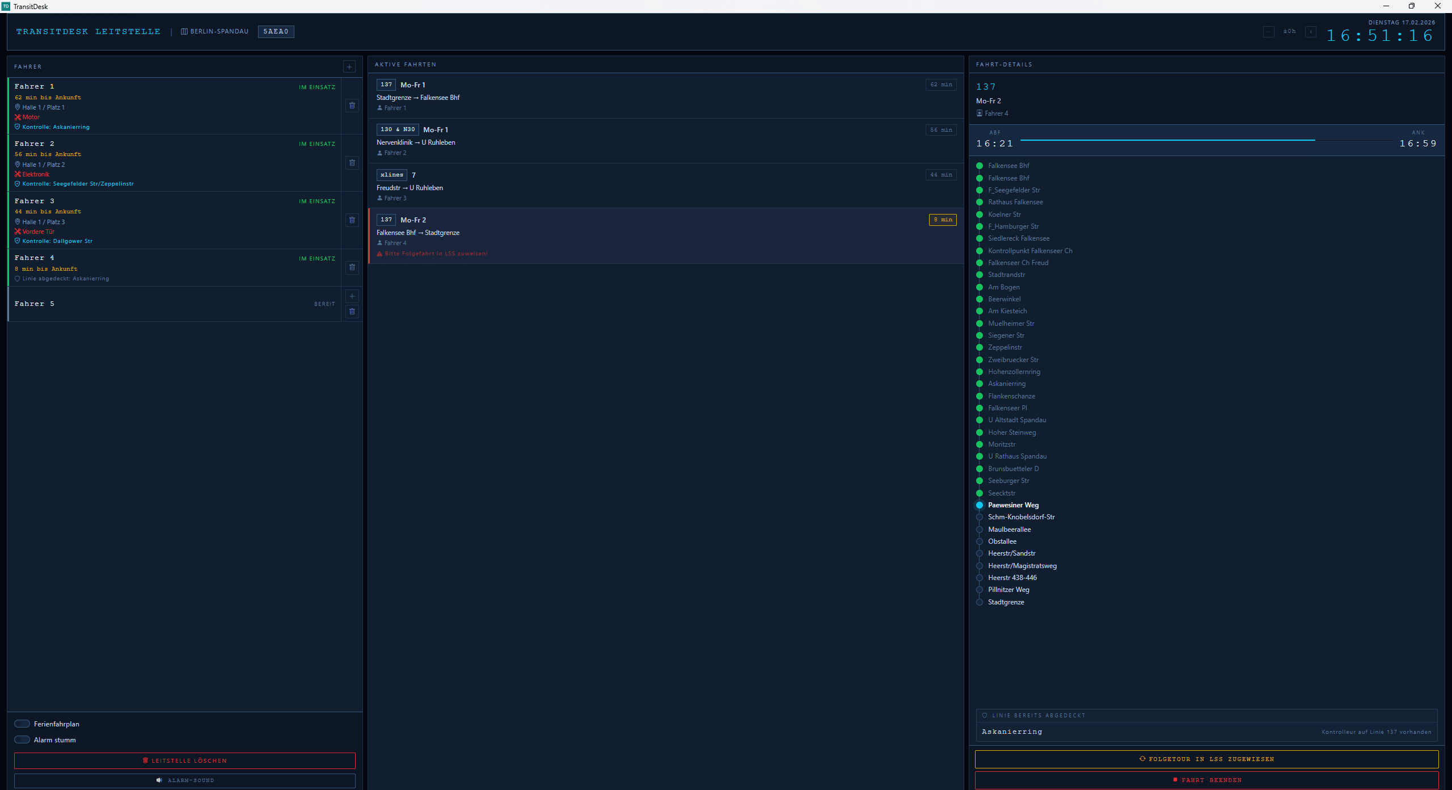
Task: Click the Paewesiner Weg current stop marker
Action: click(x=980, y=505)
